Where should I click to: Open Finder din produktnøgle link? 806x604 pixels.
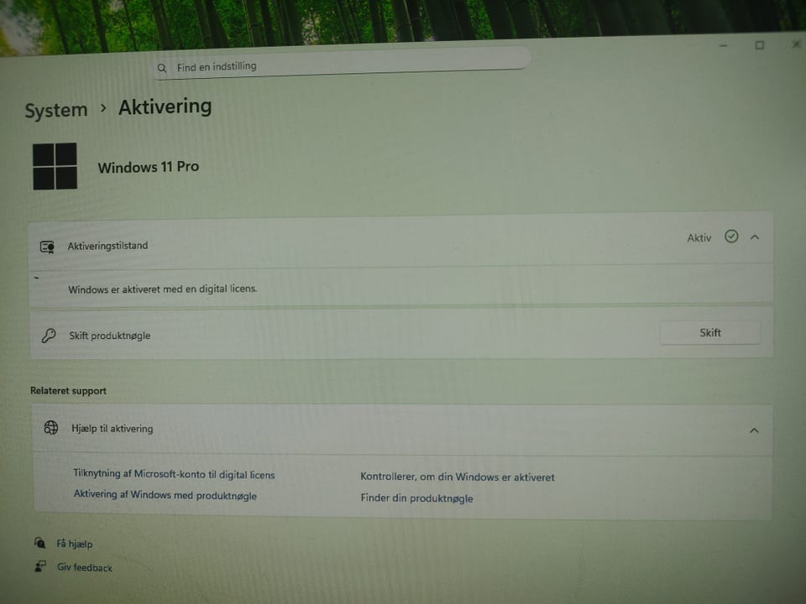click(x=417, y=497)
